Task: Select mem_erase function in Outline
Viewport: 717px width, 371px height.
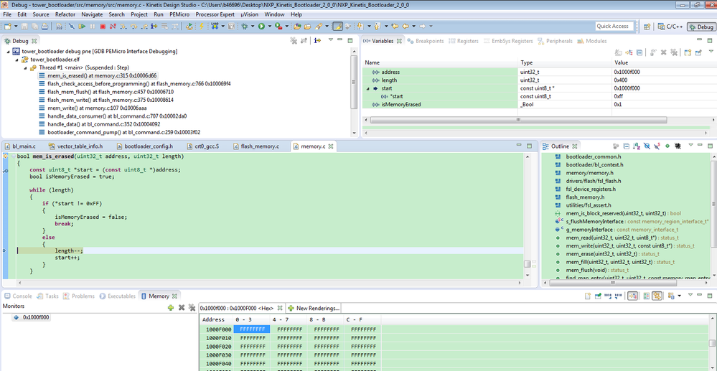Action: (x=600, y=254)
